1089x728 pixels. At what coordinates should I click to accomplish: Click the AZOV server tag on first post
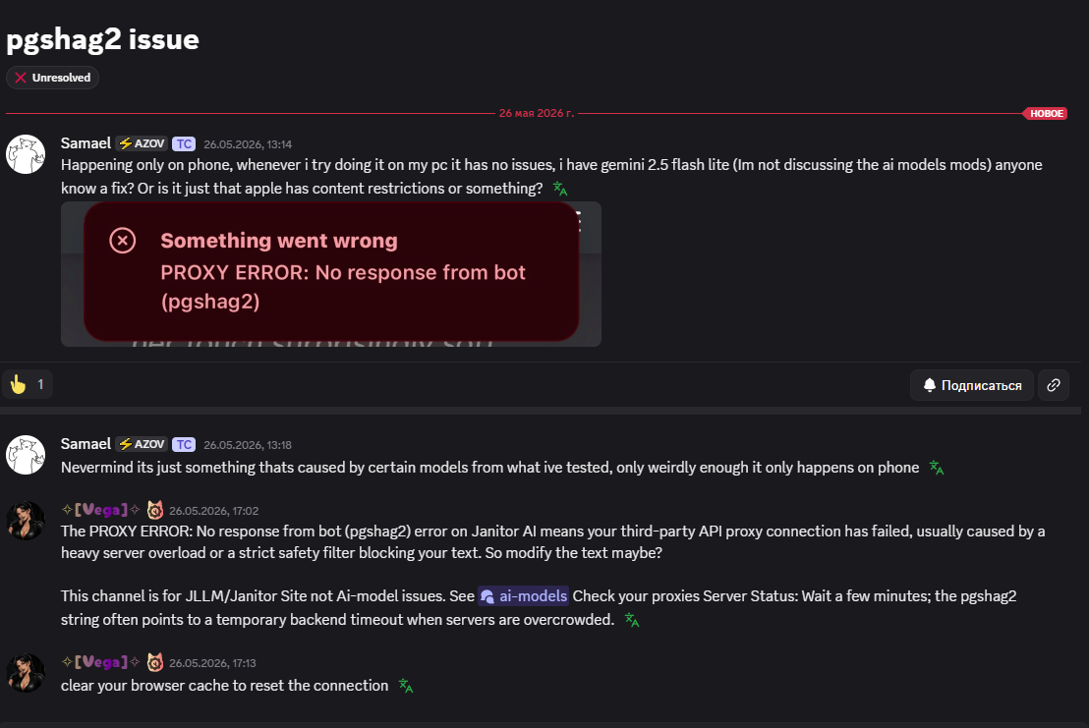point(143,143)
